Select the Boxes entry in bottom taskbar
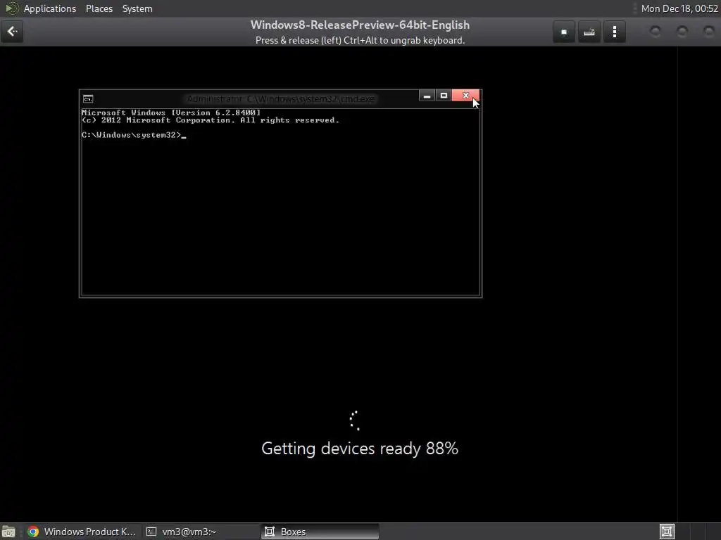721x540 pixels. [320, 532]
